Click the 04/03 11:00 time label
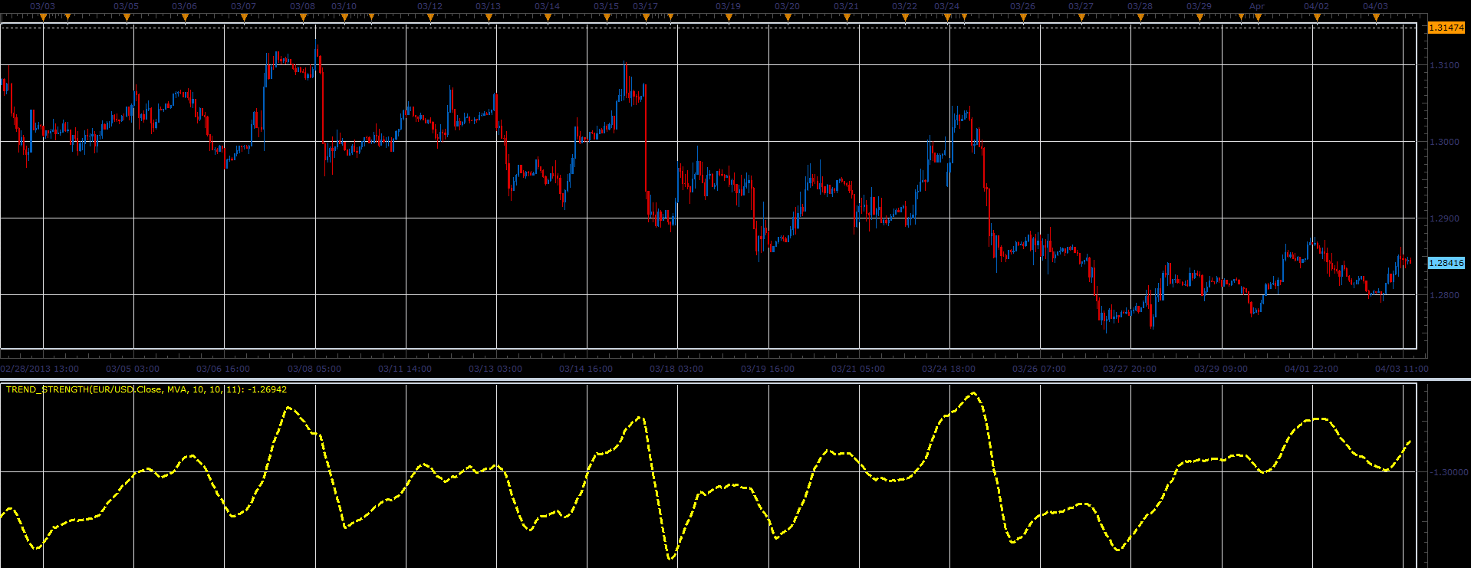 (1402, 369)
